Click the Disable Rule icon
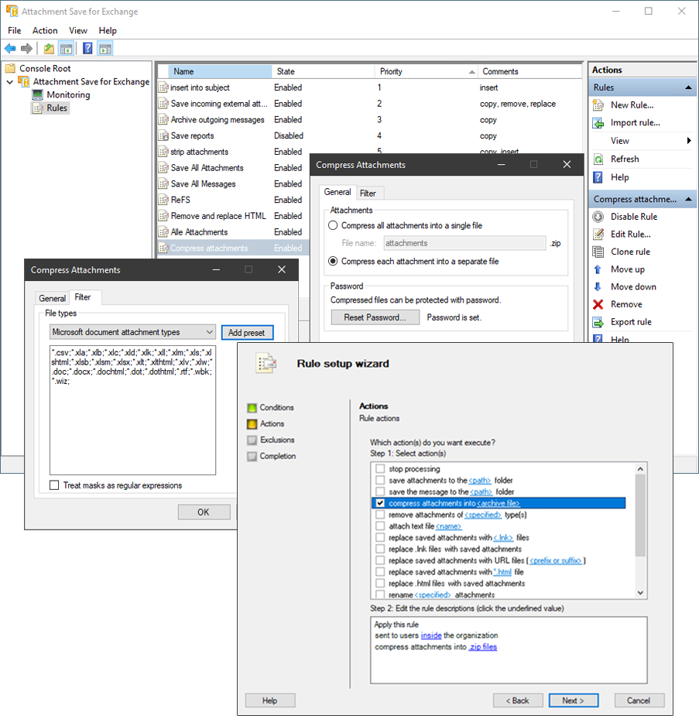 pyautogui.click(x=598, y=217)
